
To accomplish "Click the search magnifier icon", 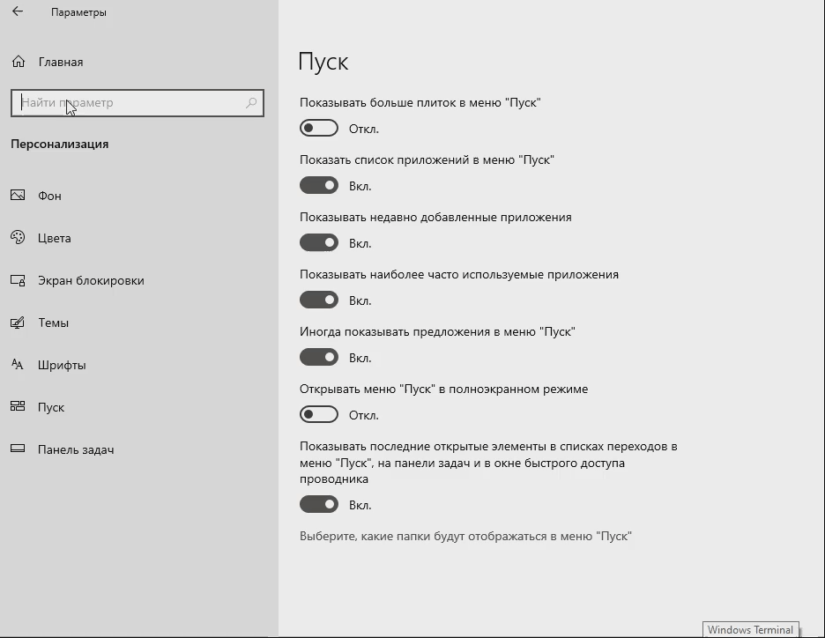I will coord(251,102).
